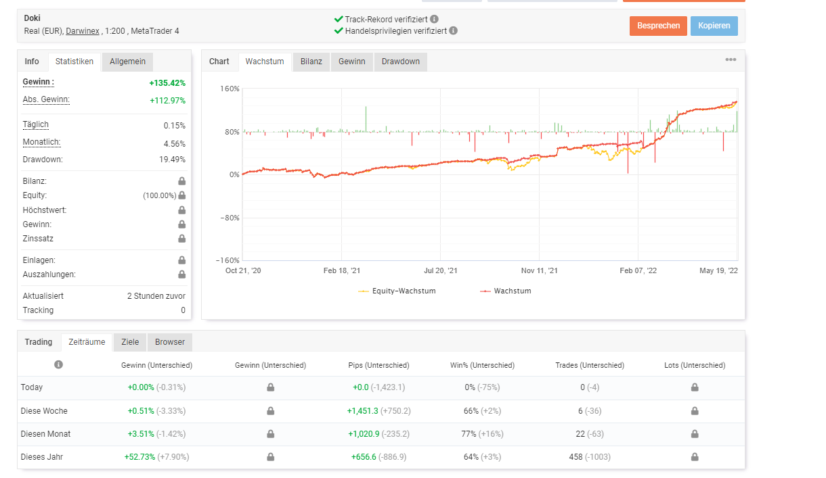Click the Diese Woche gain +0.51%
The height and width of the screenshot is (478, 826).
point(141,411)
